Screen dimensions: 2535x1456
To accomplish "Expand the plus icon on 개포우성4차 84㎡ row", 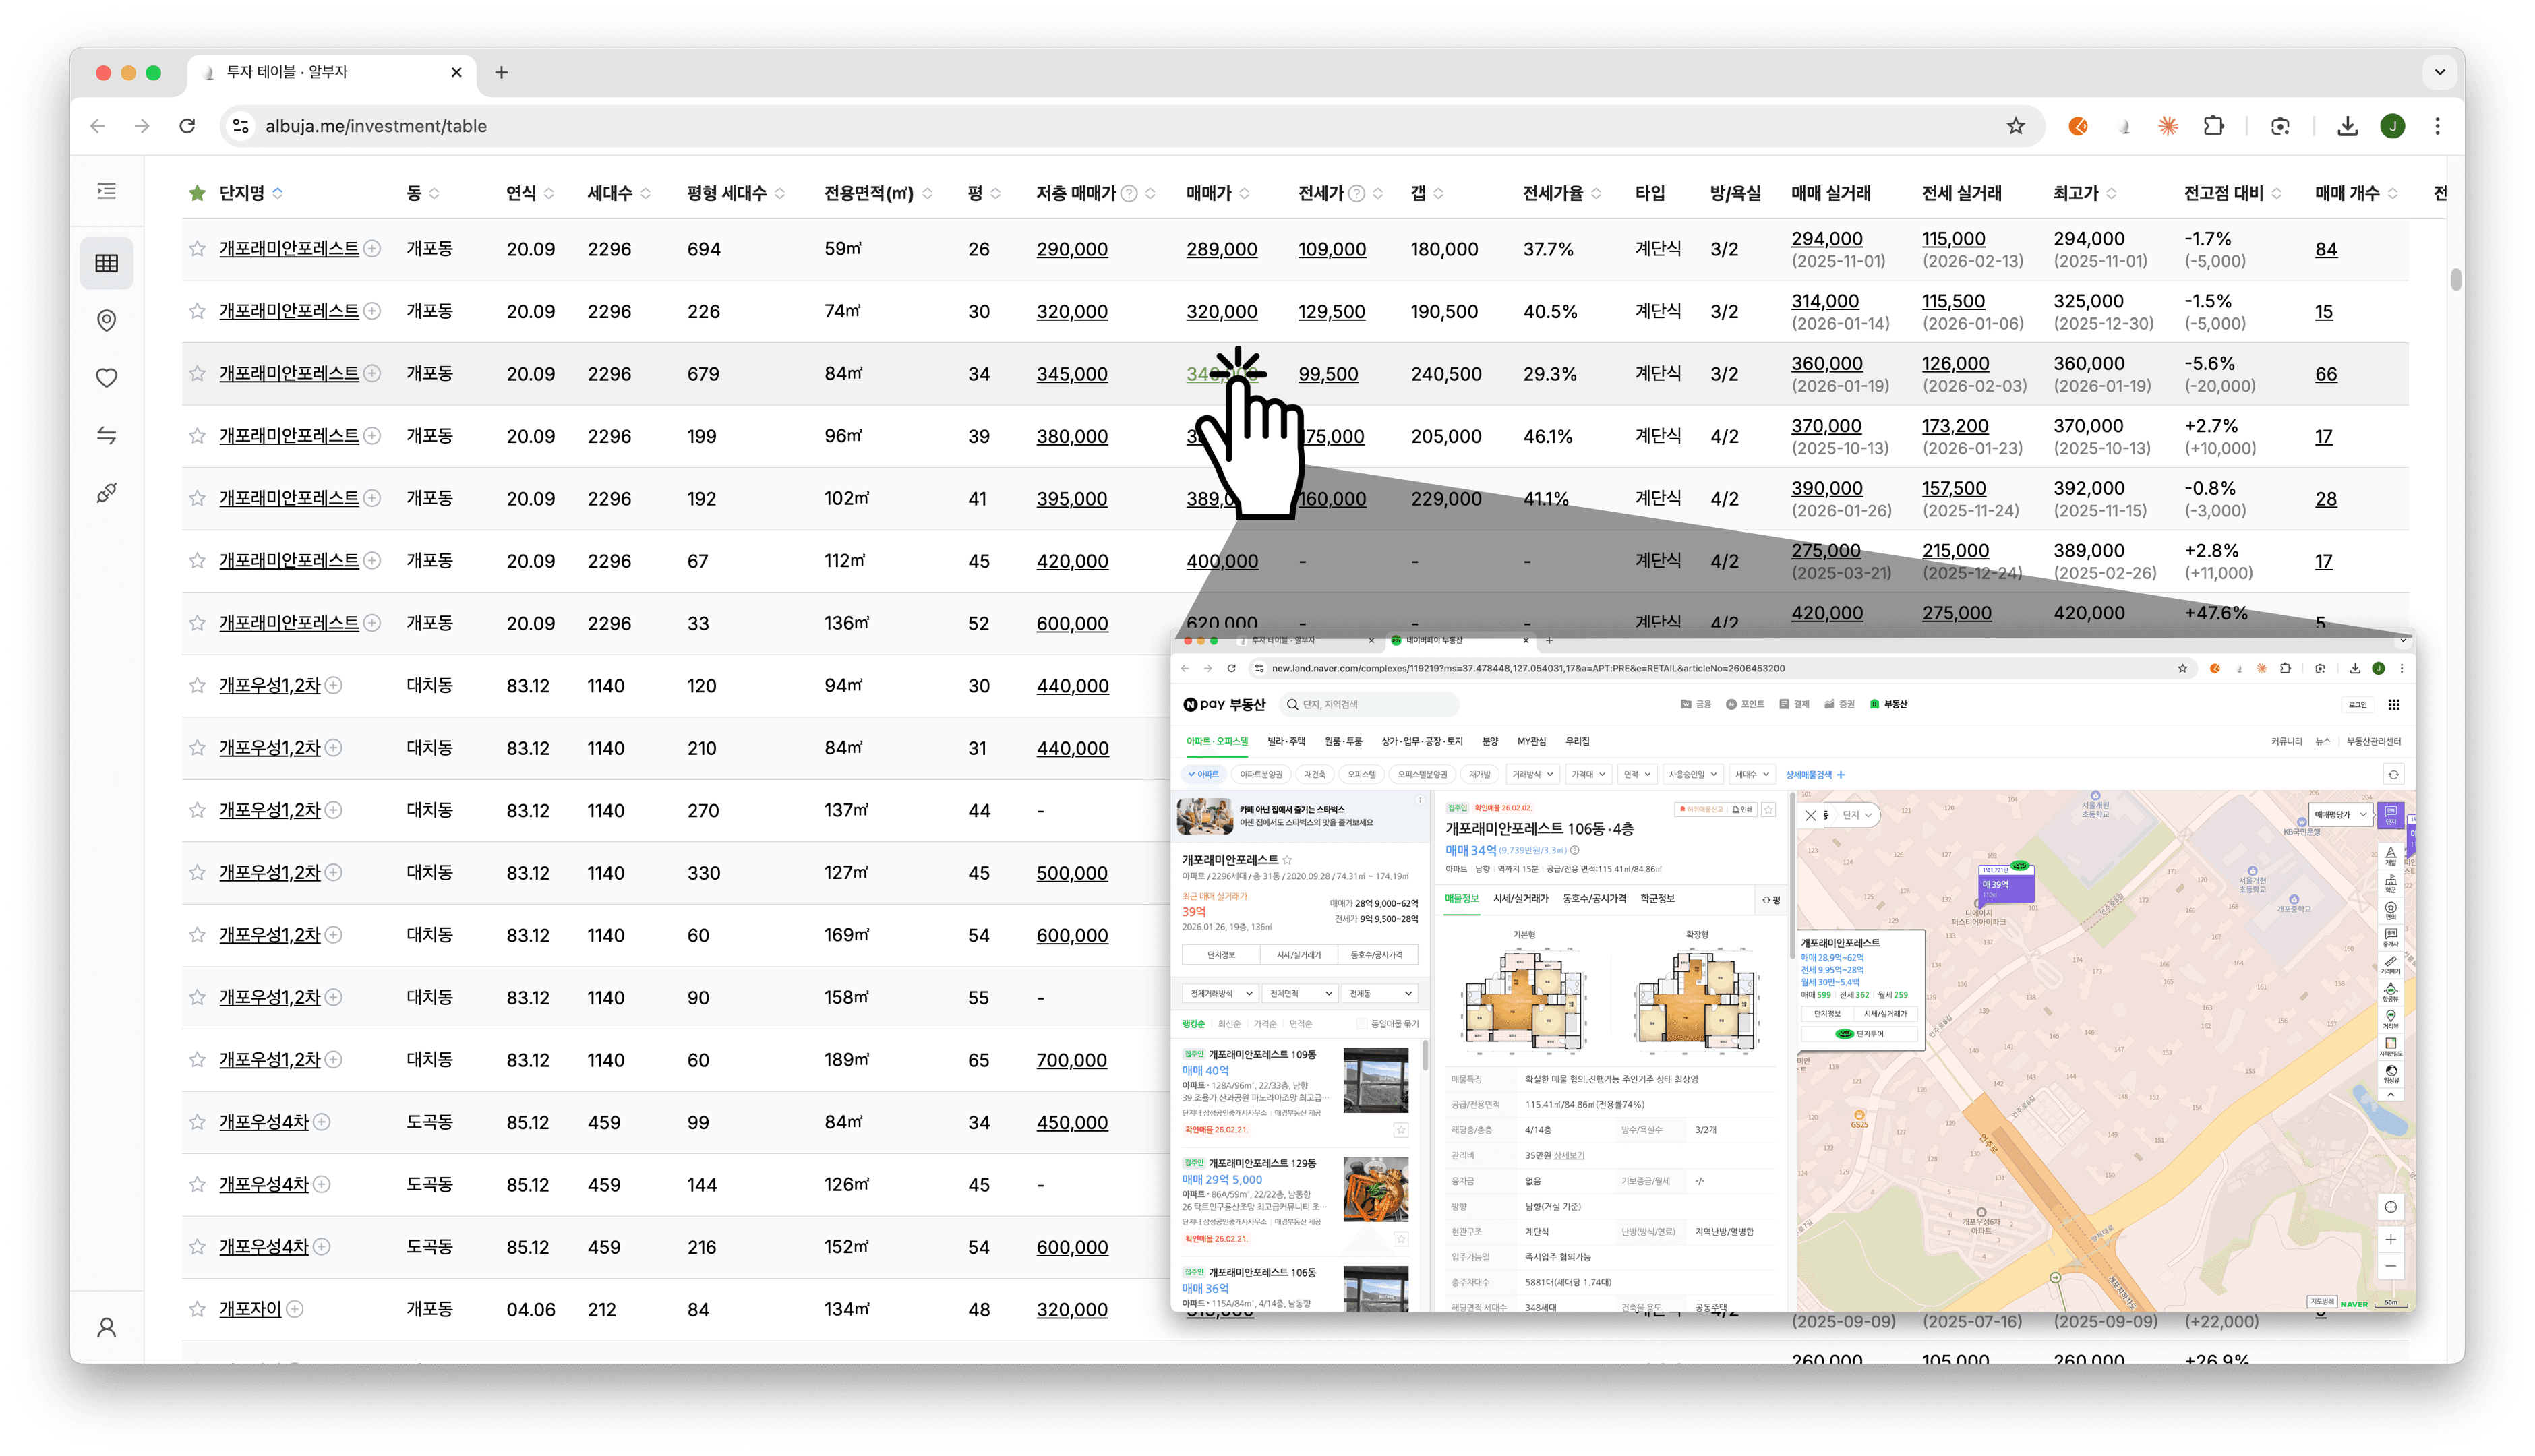I will [322, 1122].
